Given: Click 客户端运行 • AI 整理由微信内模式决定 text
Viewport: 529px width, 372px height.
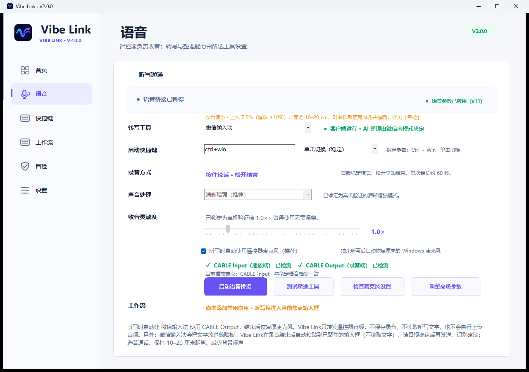Looking at the screenshot, I should (x=377, y=129).
